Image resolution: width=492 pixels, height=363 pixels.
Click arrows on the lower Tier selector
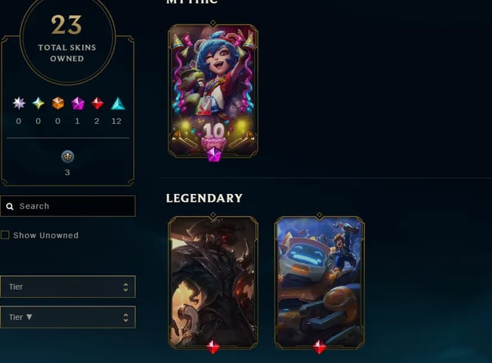coord(125,317)
